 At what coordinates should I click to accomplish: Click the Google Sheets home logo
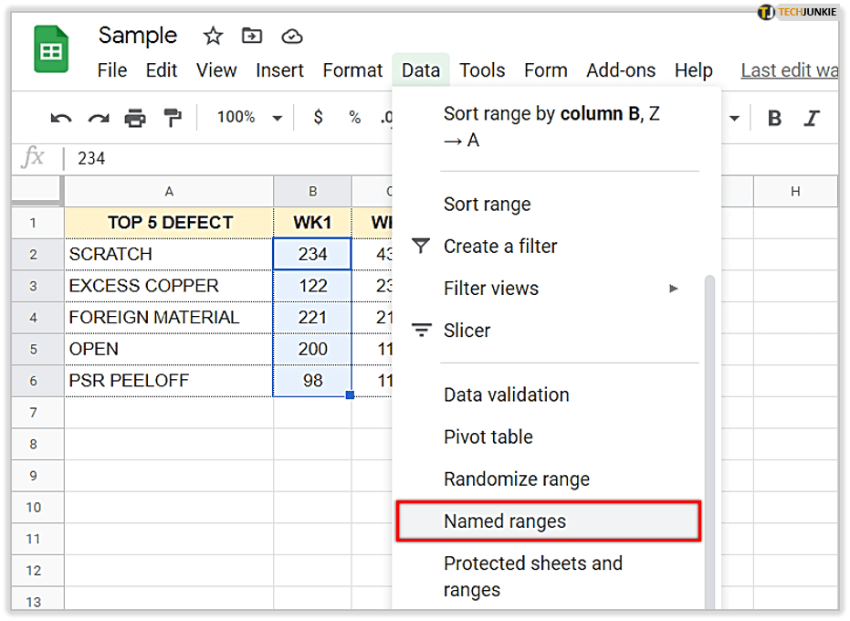51,49
